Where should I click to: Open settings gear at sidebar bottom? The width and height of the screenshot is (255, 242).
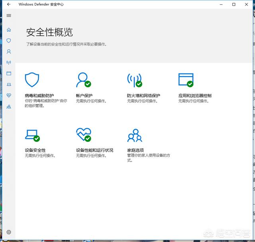[x=9, y=232]
